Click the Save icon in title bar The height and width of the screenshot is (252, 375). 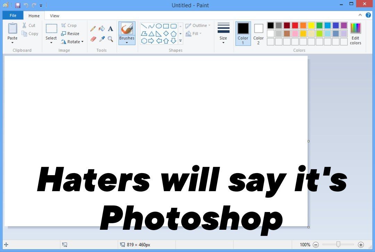click(x=18, y=5)
